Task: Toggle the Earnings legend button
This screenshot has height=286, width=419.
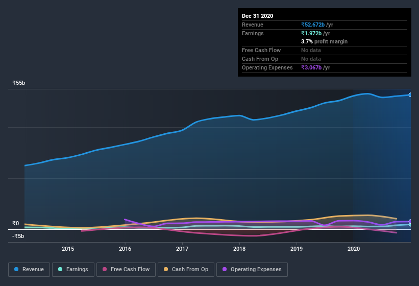Action: click(x=73, y=270)
